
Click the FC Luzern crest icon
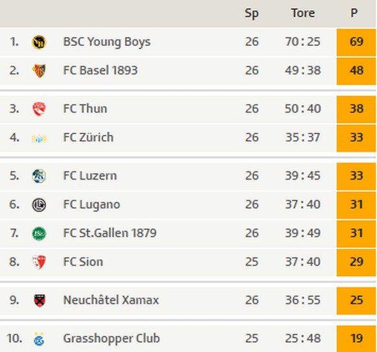pyautogui.click(x=39, y=176)
